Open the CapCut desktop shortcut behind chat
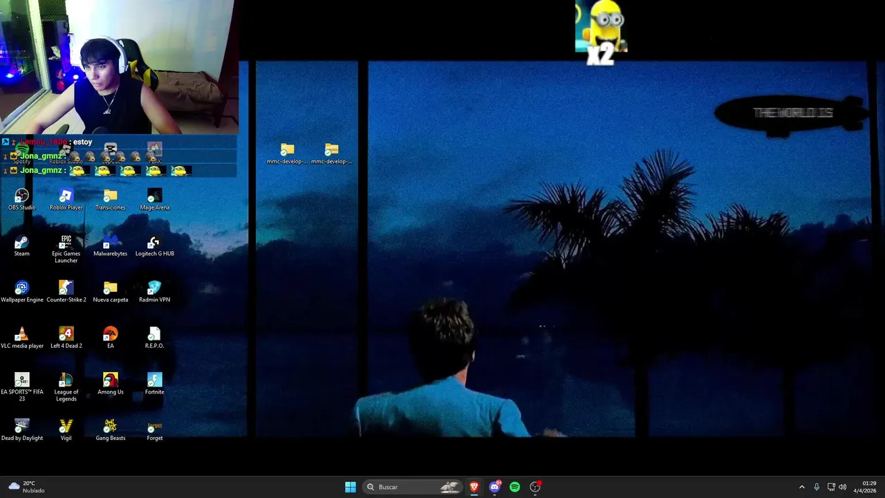Viewport: 885px width, 498px height. pyautogui.click(x=110, y=154)
